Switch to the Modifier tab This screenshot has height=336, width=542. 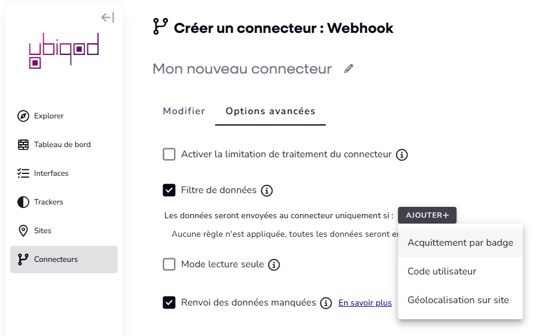click(x=184, y=111)
